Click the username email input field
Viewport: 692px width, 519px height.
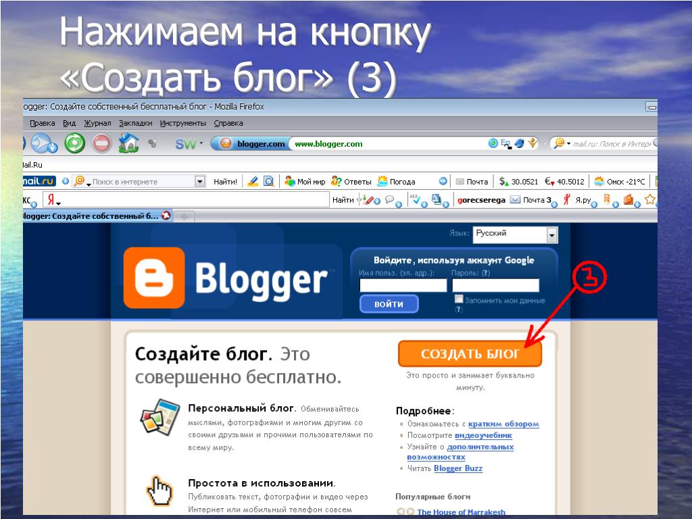(403, 285)
